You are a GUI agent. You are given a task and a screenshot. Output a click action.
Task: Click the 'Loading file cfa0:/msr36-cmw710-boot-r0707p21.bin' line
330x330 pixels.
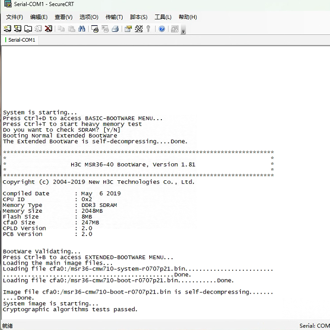click(118, 281)
